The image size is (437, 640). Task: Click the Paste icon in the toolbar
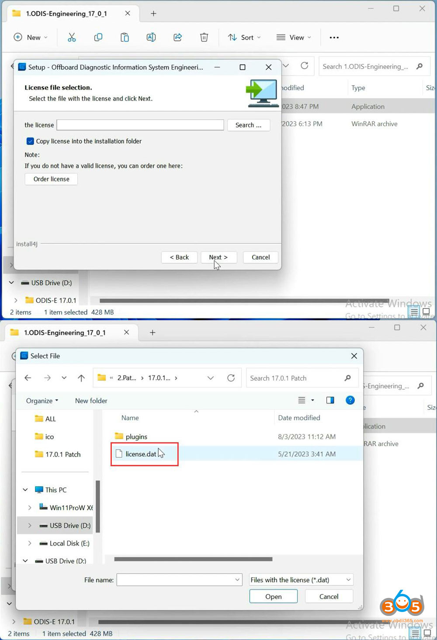click(125, 37)
